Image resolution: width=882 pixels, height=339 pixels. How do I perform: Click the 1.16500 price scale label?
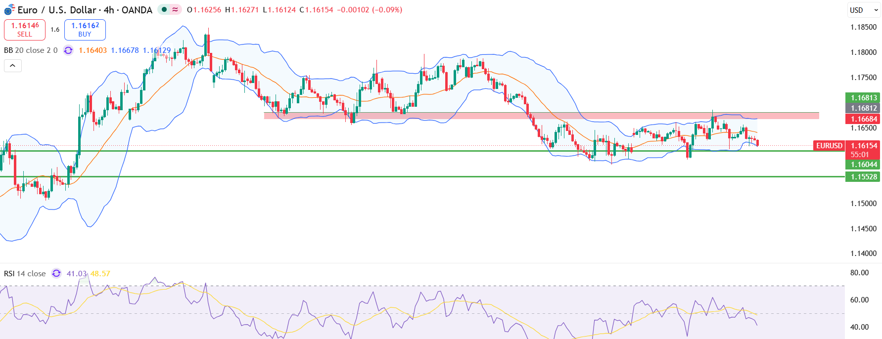tap(864, 128)
